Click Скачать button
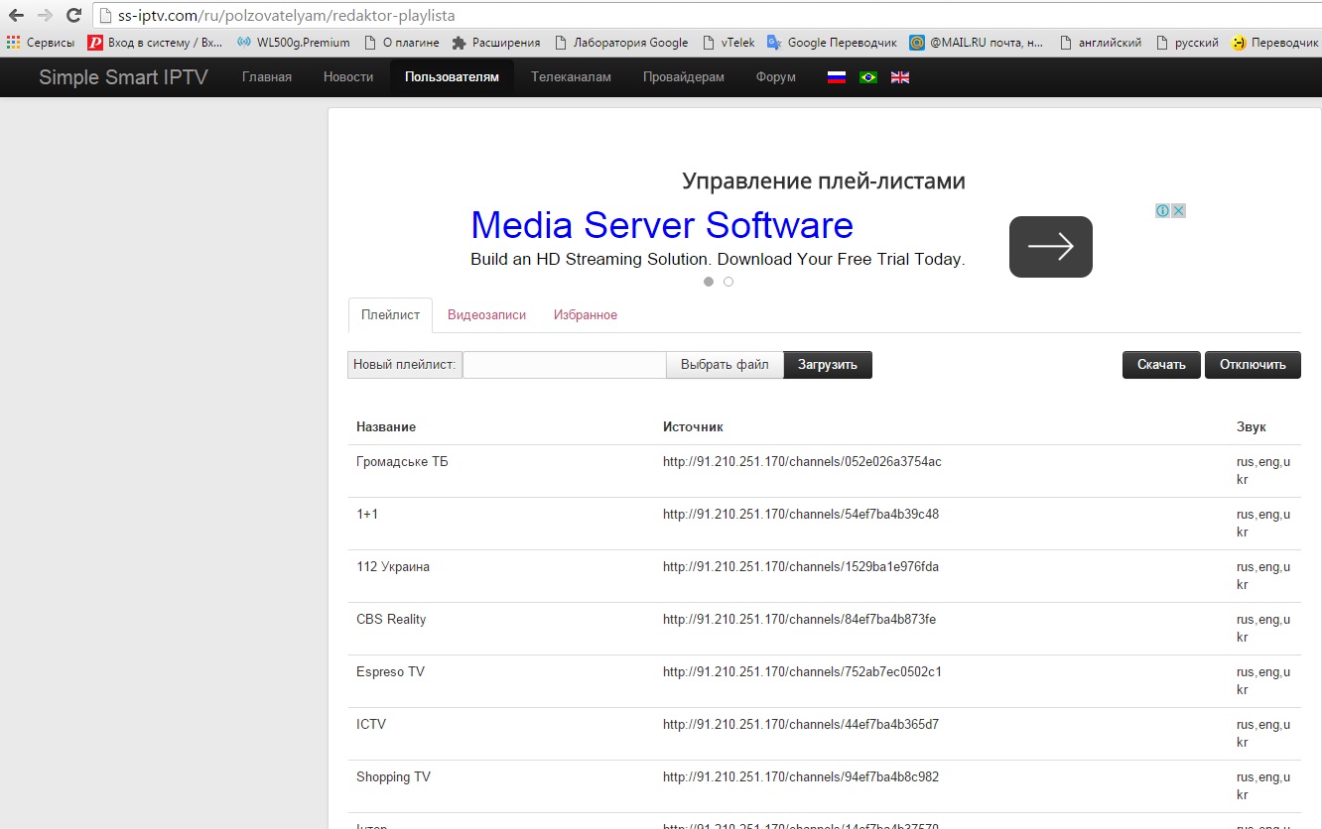 click(x=1161, y=365)
